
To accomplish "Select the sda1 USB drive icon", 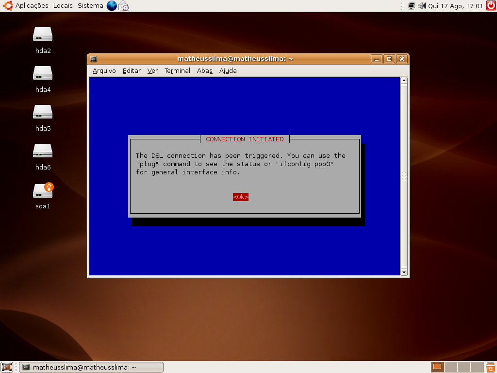I will tap(43, 190).
